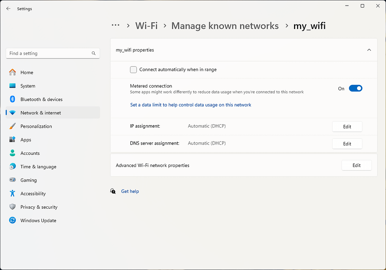The image size is (386, 270).
Task: Select the Bluetooth & devices icon
Action: pos(12,99)
